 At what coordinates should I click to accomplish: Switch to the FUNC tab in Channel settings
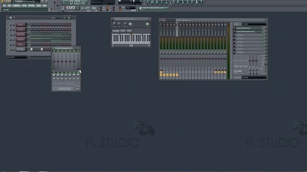[129, 31]
